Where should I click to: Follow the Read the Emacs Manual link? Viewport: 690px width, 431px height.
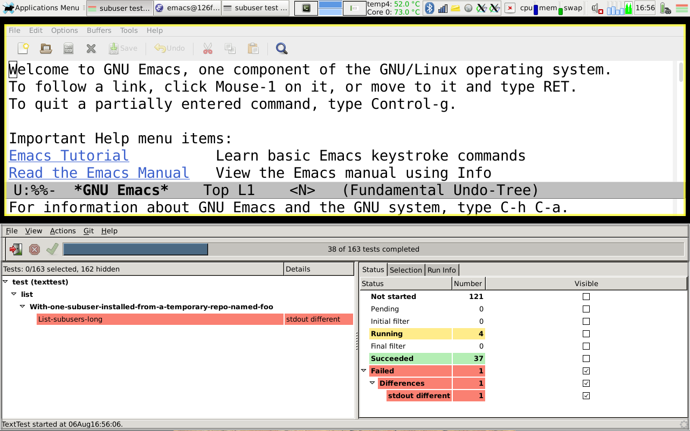pyautogui.click(x=99, y=173)
